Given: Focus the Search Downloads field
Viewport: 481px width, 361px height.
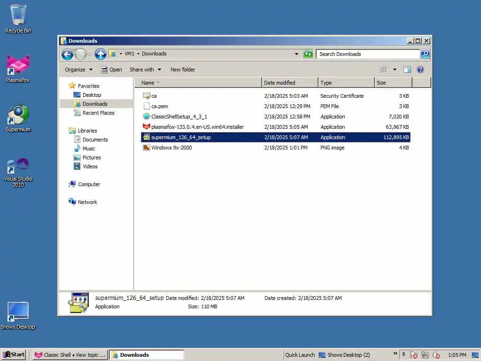Looking at the screenshot, I should pos(368,54).
